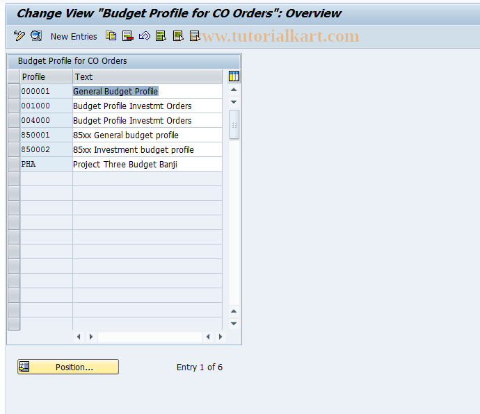This screenshot has width=480, height=414.
Task: Click the Undo Change icon
Action: tap(145, 36)
